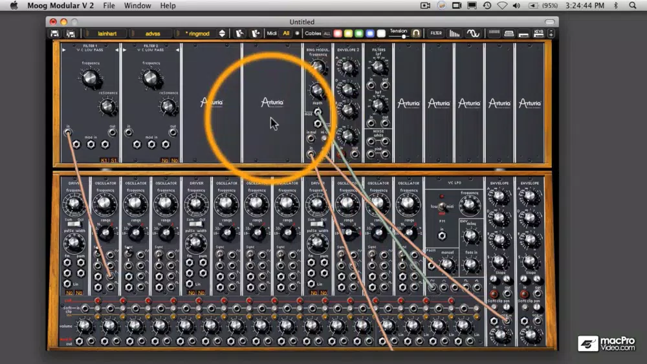This screenshot has width=647, height=364.
Task: Click the MIDI activity LED in toolbar
Action: point(297,34)
